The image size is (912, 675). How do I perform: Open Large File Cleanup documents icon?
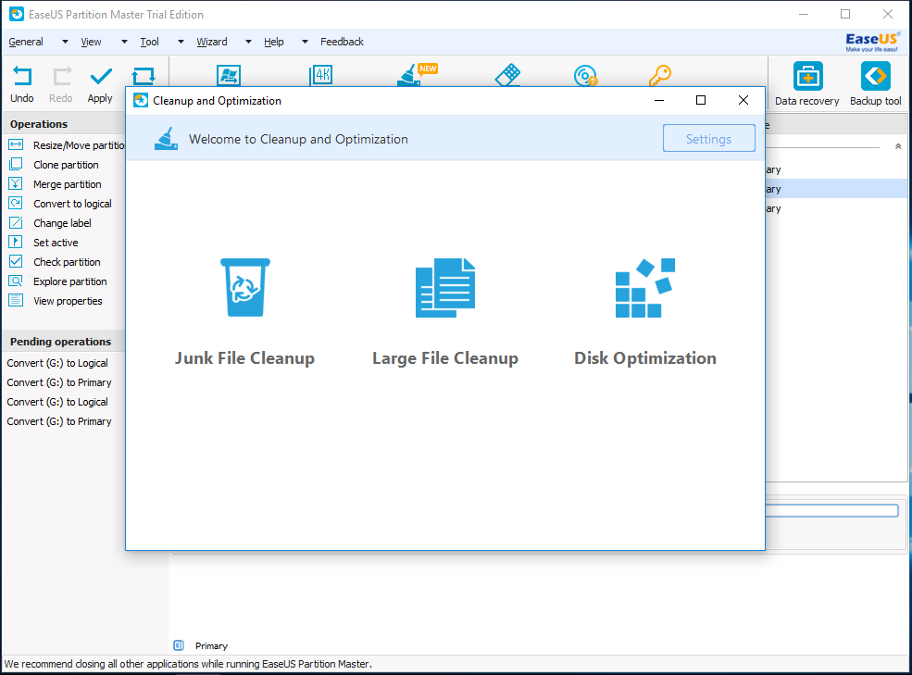[x=445, y=287]
